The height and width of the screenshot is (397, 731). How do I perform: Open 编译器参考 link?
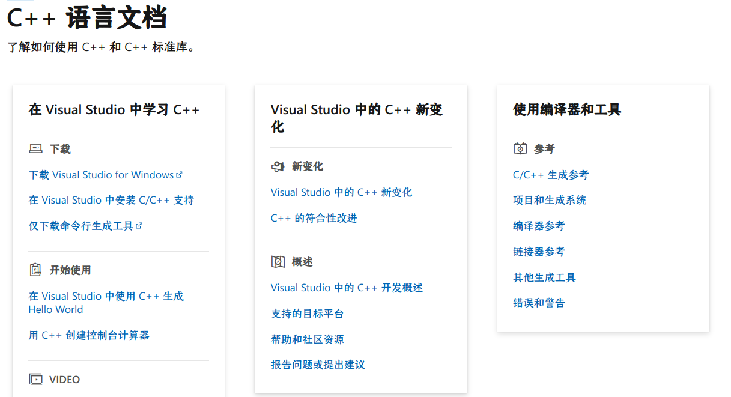539,226
